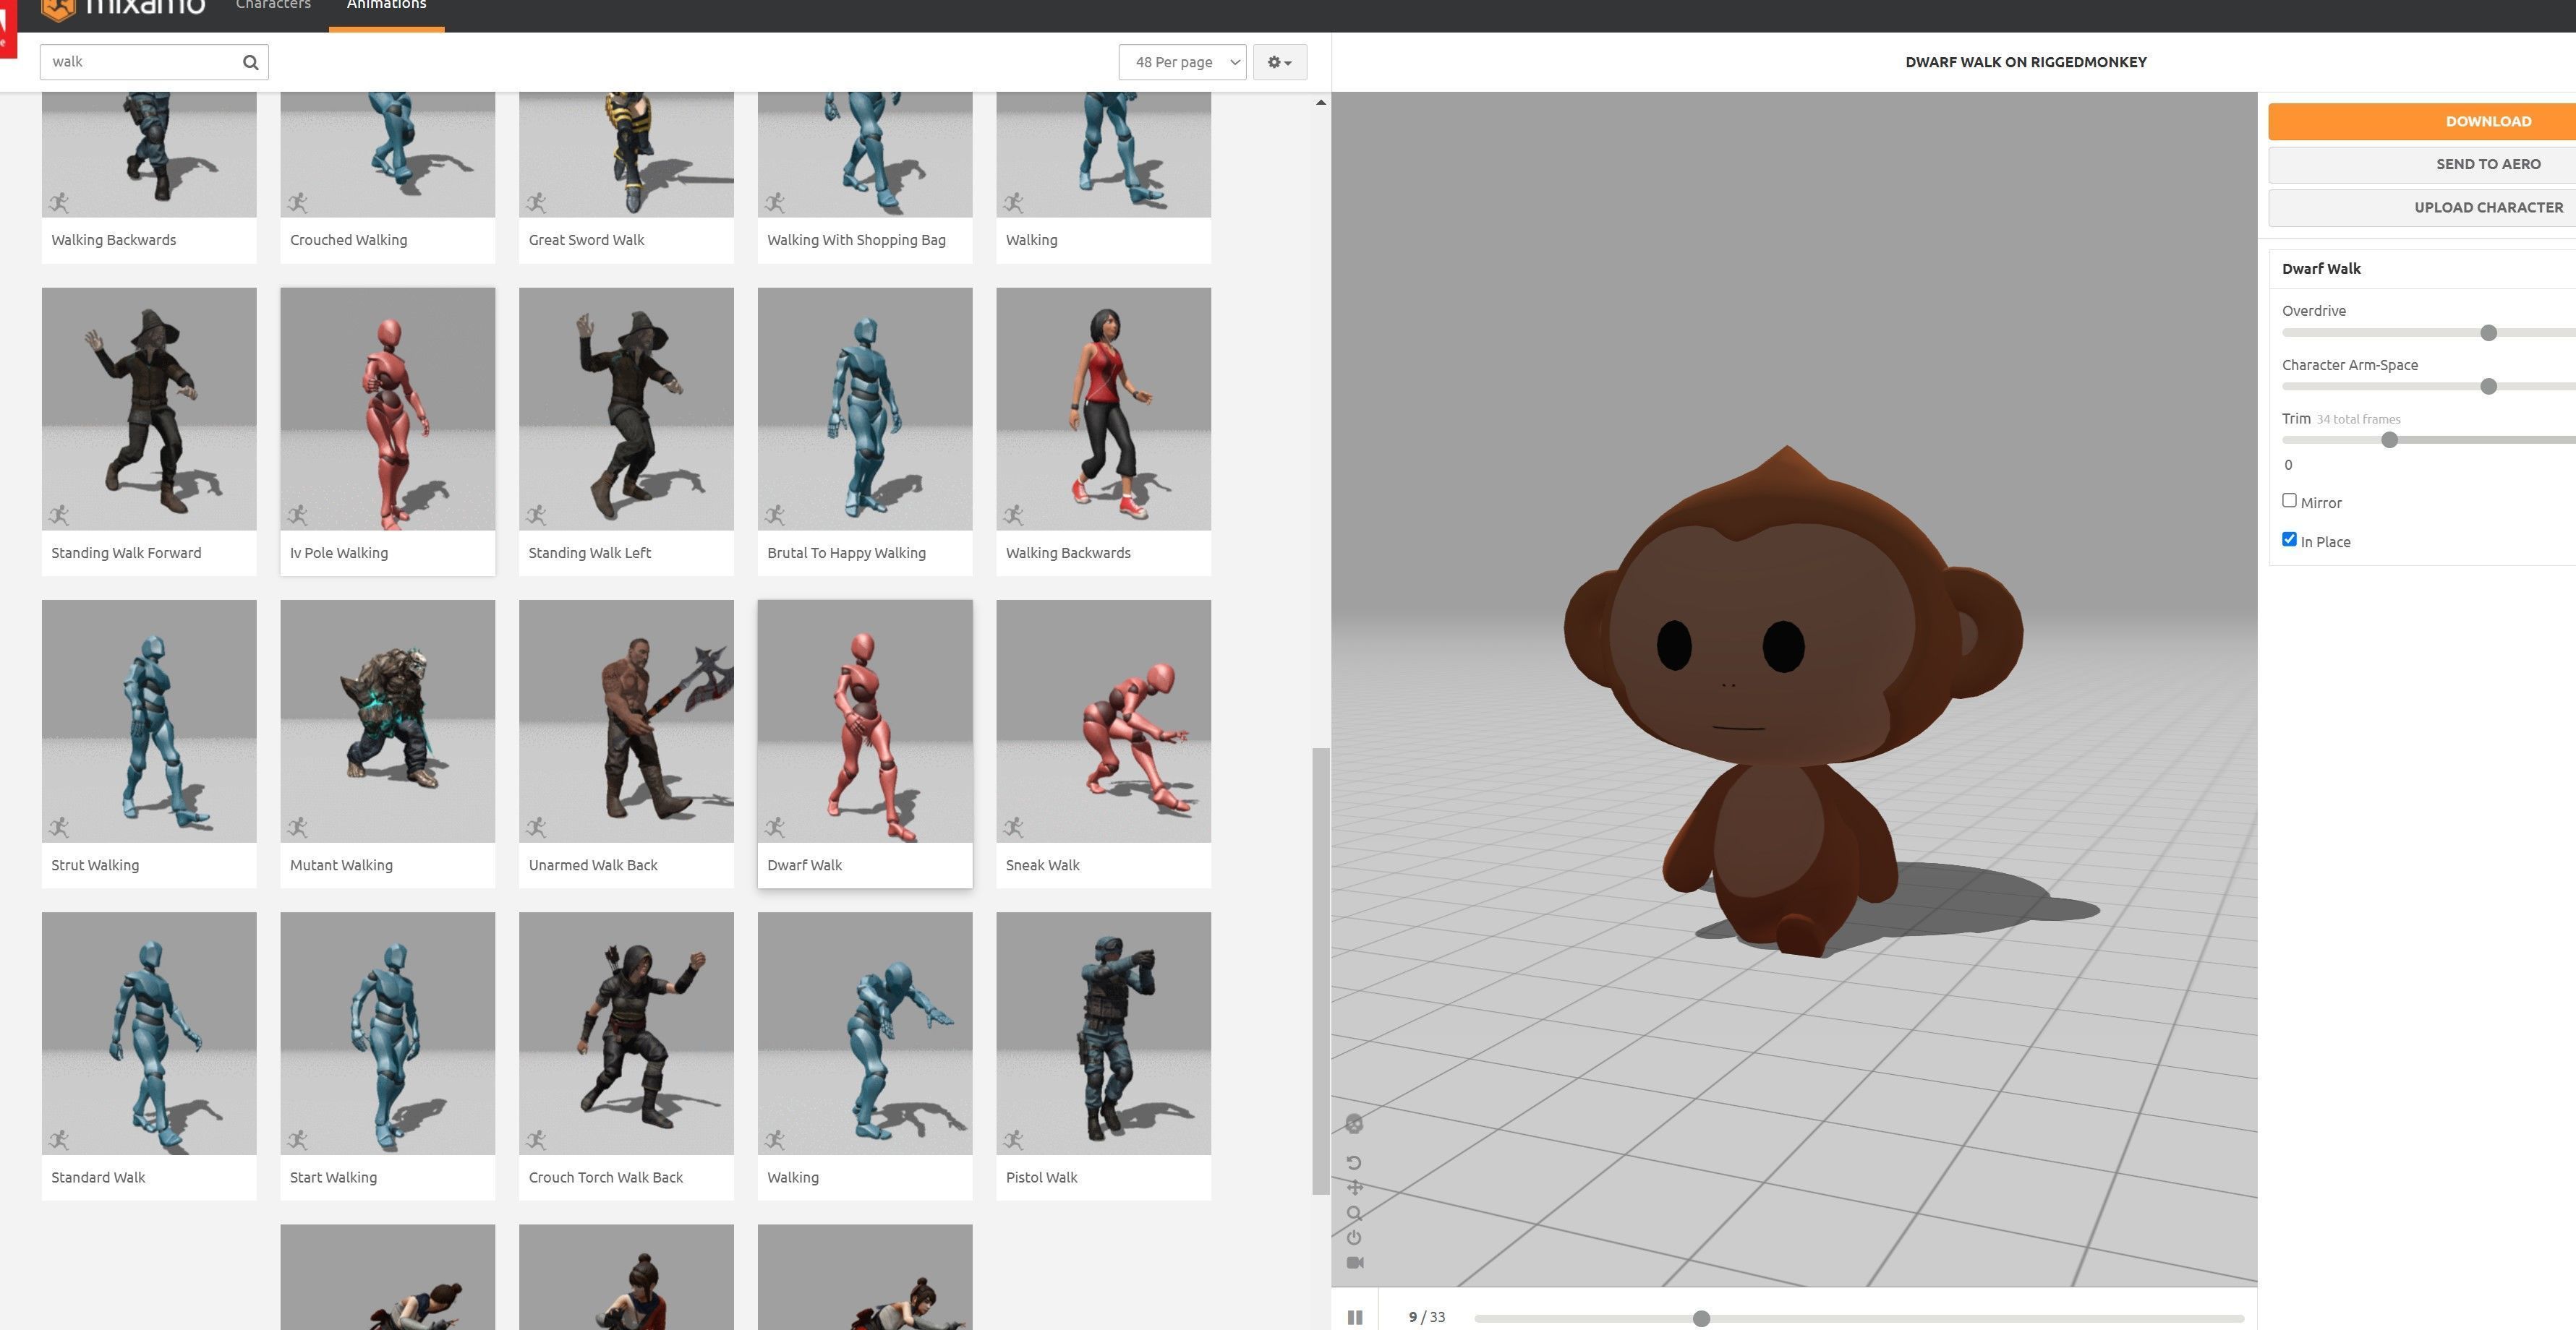This screenshot has width=2576, height=1330.
Task: Click the Send to Aero button
Action: [x=2487, y=164]
